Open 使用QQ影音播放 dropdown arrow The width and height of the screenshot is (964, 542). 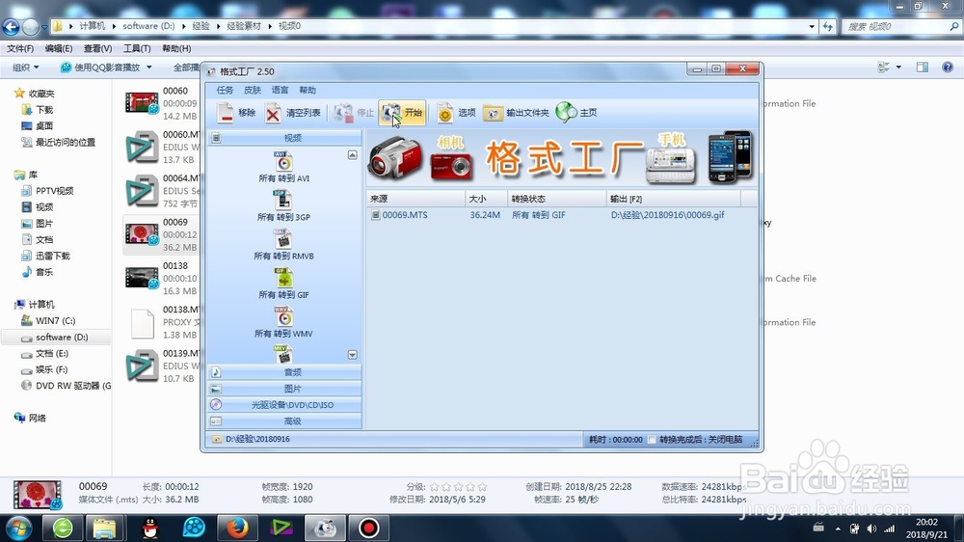pos(148,68)
